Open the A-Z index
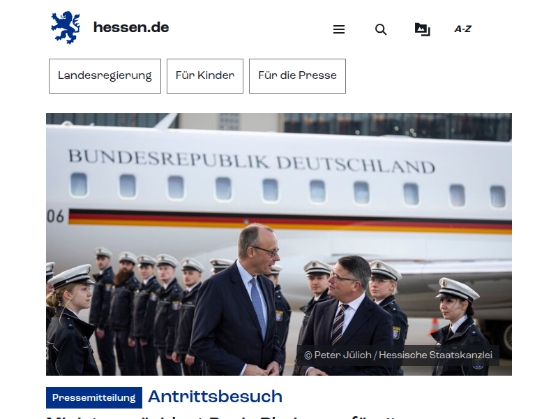Screen dimensions: 558x419 [x=462, y=29]
